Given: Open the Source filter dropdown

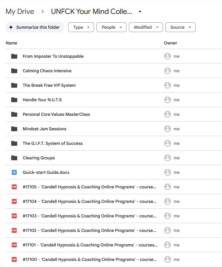Looking at the screenshot, I should point(180,27).
